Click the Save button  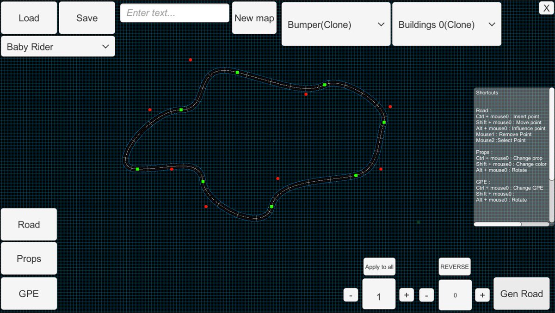coord(87,18)
